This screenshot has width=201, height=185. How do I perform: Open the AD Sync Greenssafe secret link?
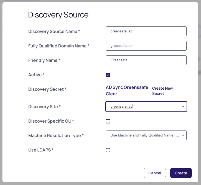point(127,87)
